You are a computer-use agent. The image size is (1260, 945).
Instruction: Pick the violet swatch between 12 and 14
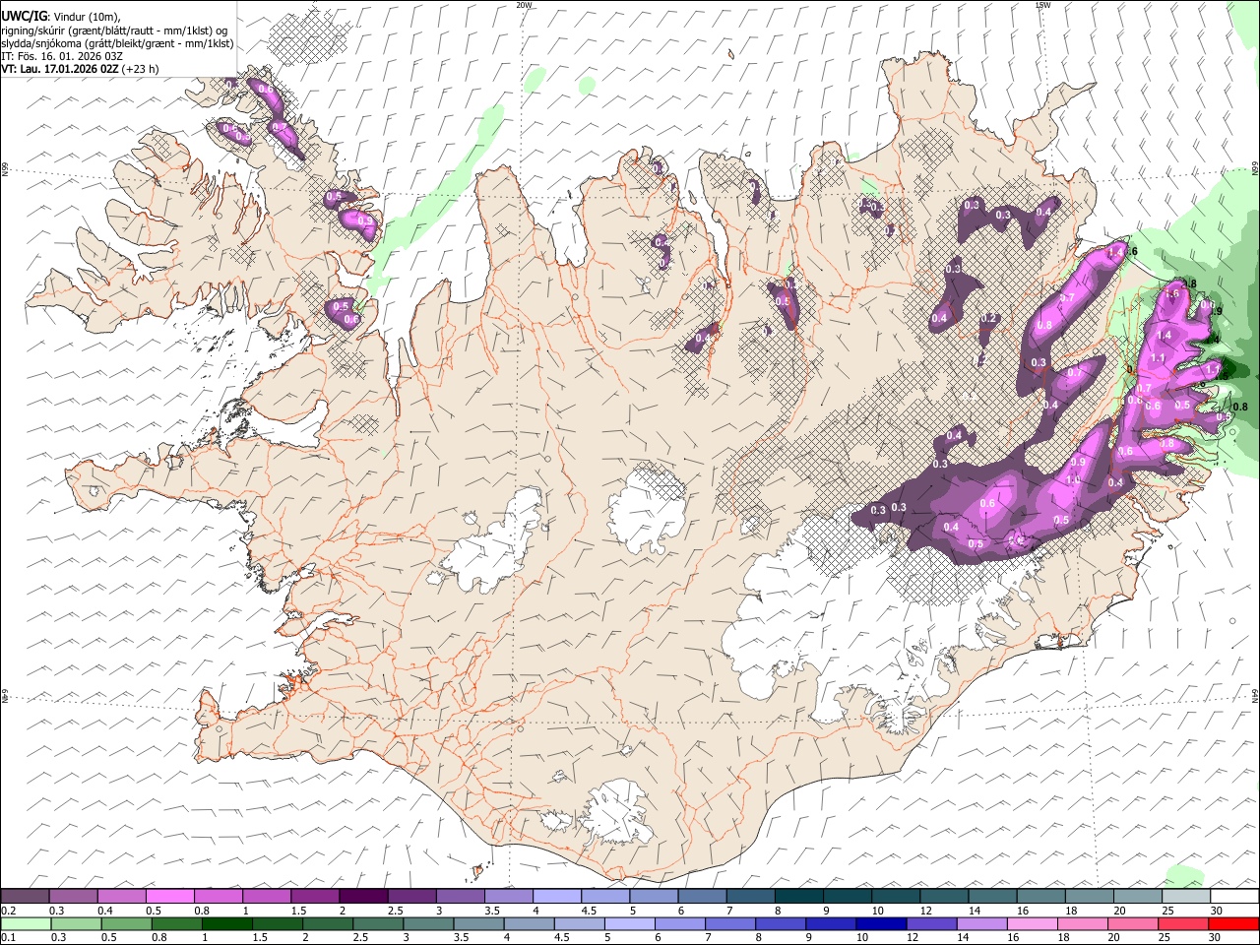[931, 923]
